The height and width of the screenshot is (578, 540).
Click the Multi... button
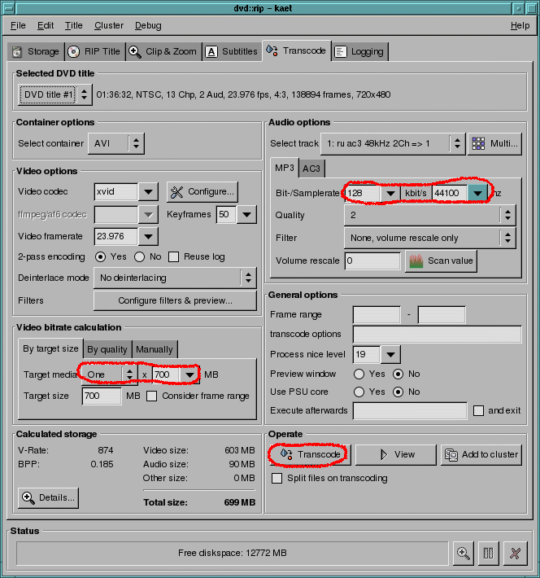click(494, 143)
